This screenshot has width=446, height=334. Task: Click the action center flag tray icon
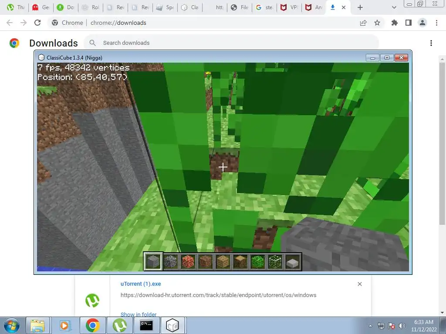[392, 326]
